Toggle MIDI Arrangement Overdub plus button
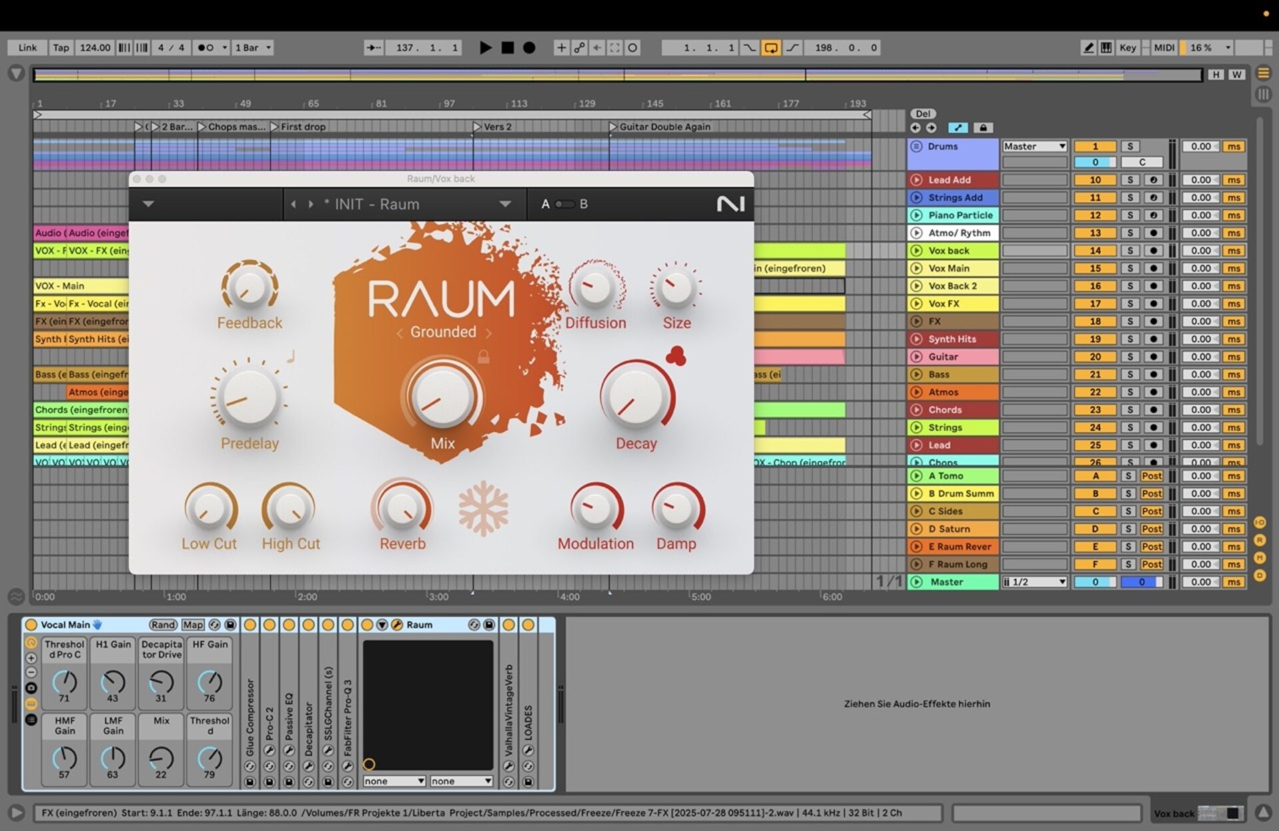The height and width of the screenshot is (831, 1279). pyautogui.click(x=561, y=47)
